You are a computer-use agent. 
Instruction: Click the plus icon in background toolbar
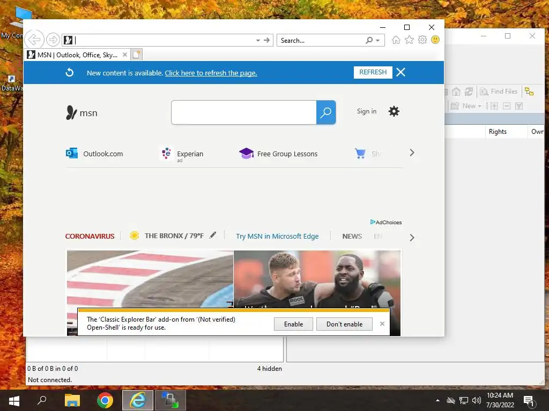[x=494, y=106]
